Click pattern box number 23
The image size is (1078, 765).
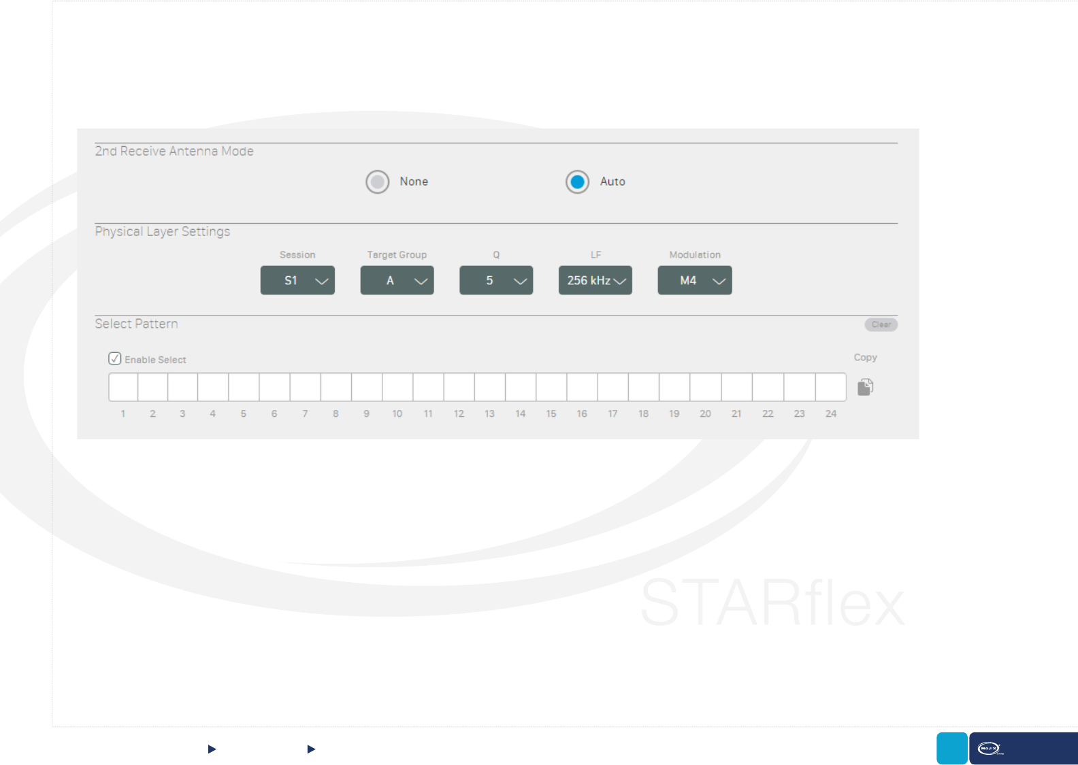(800, 387)
